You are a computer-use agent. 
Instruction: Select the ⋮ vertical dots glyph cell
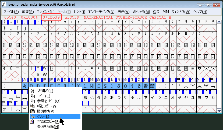click(166, 86)
